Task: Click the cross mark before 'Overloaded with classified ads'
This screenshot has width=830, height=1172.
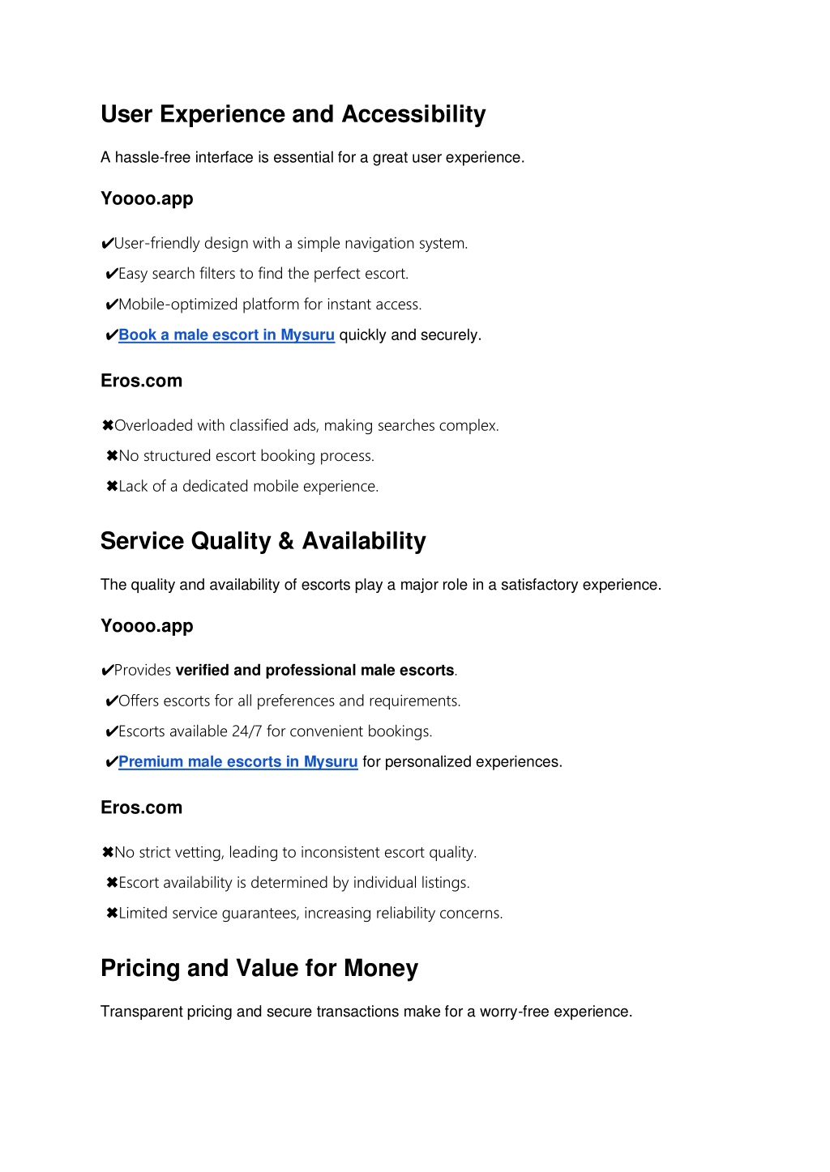Action: pos(107,425)
